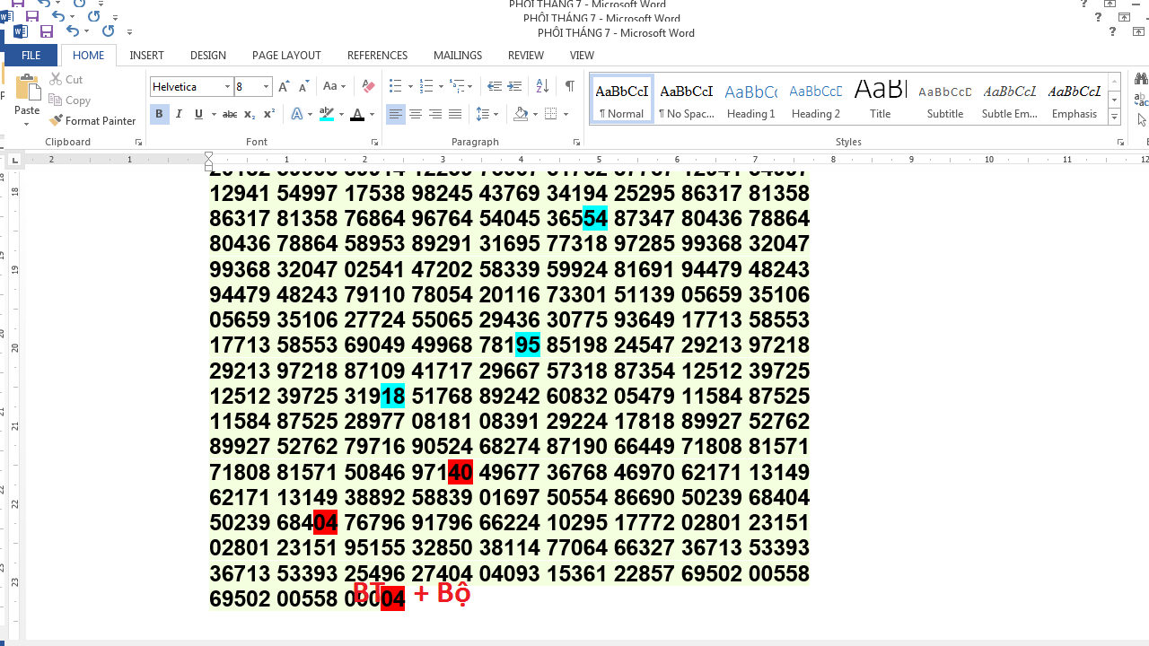Screen dimensions: 1149x646
Task: Apply black Font Color button
Action: click(357, 114)
